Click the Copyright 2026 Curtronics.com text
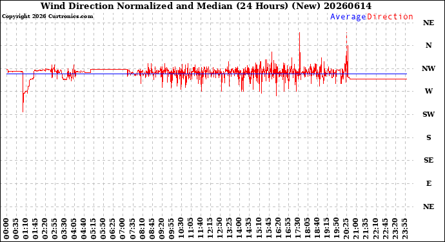 (x=47, y=17)
